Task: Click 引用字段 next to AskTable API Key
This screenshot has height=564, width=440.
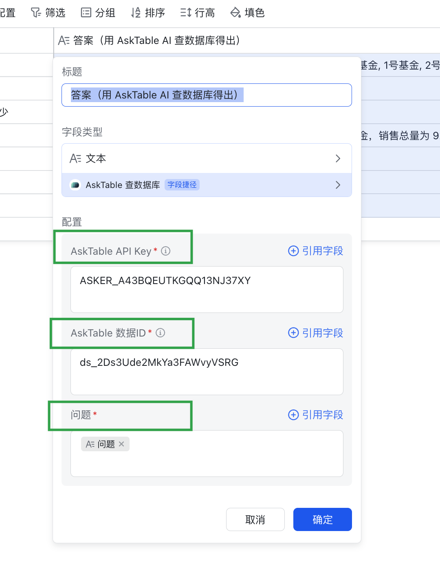Action: [x=316, y=251]
